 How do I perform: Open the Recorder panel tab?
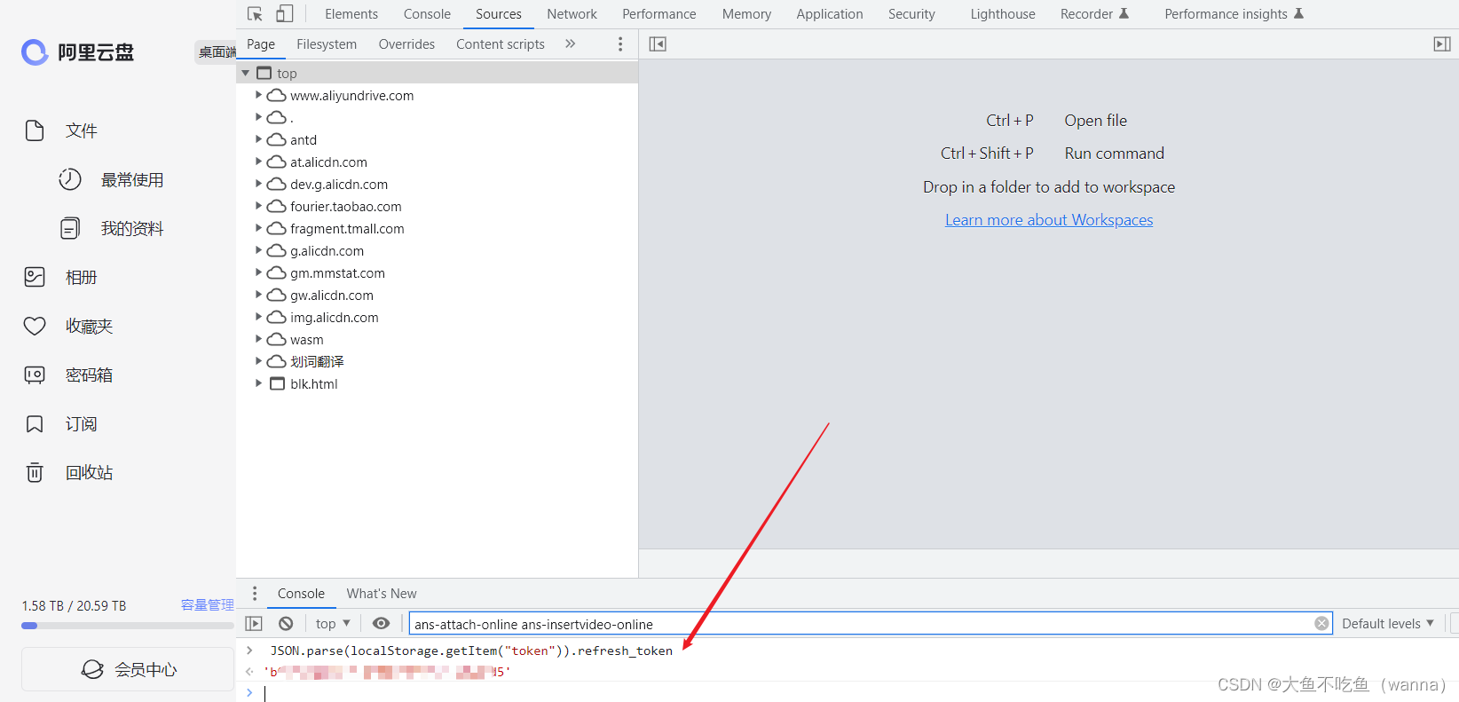(1094, 14)
